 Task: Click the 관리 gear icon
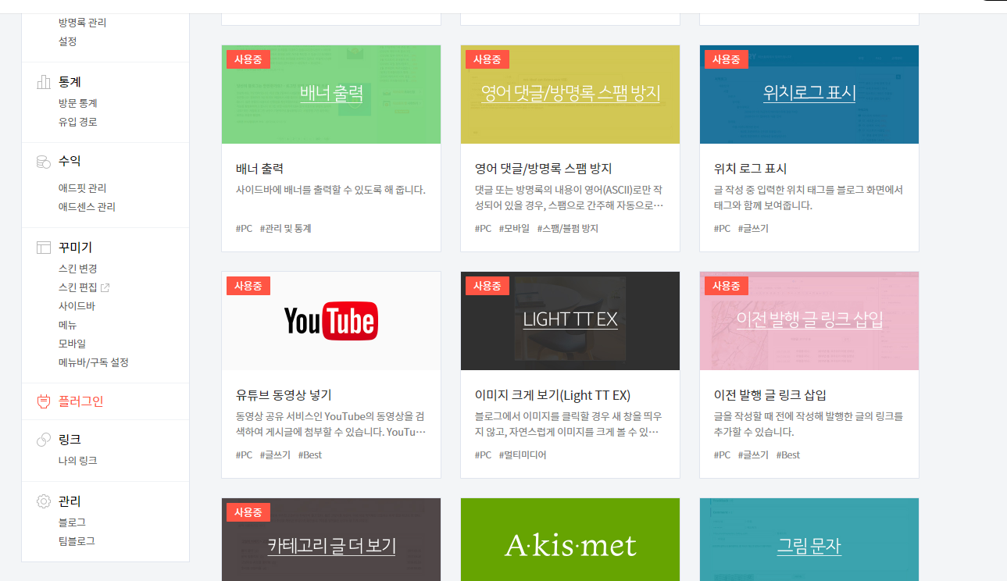tap(44, 501)
